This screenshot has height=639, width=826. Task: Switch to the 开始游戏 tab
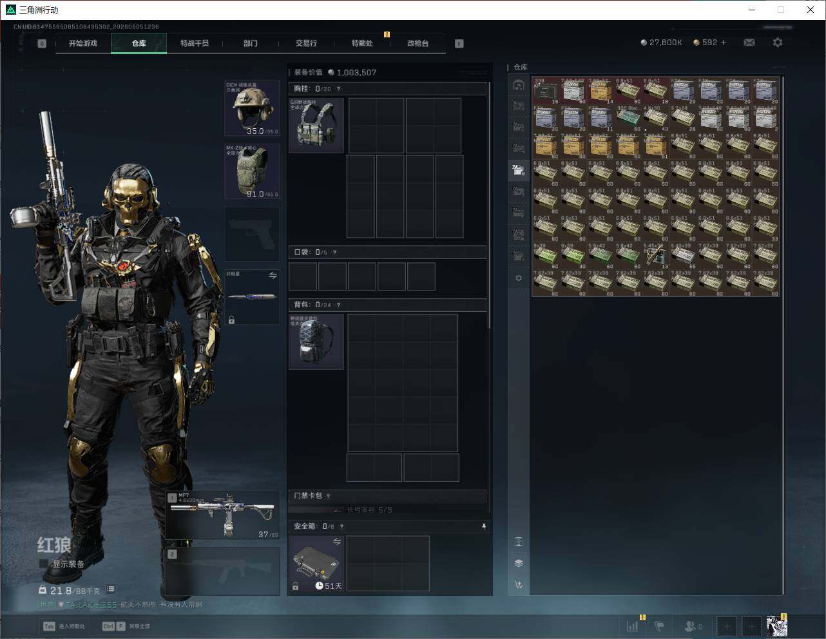coord(83,43)
